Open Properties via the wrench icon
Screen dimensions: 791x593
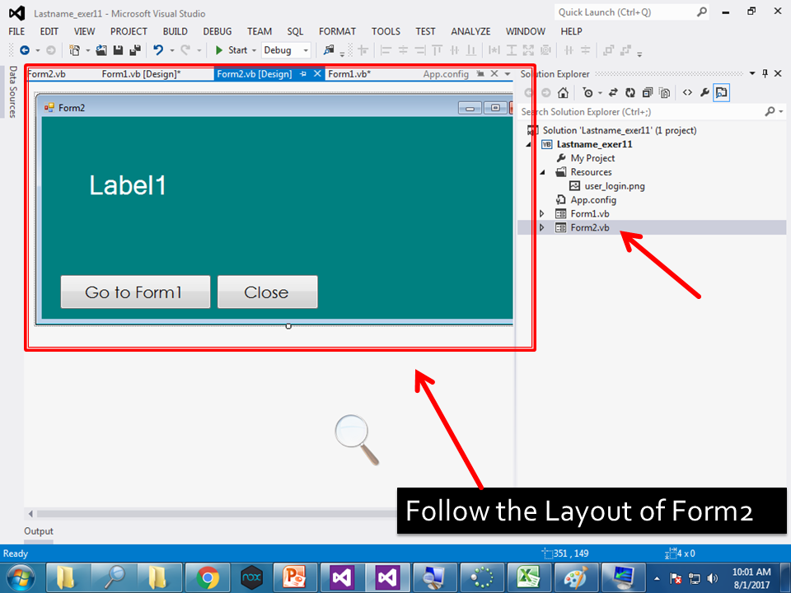[705, 92]
